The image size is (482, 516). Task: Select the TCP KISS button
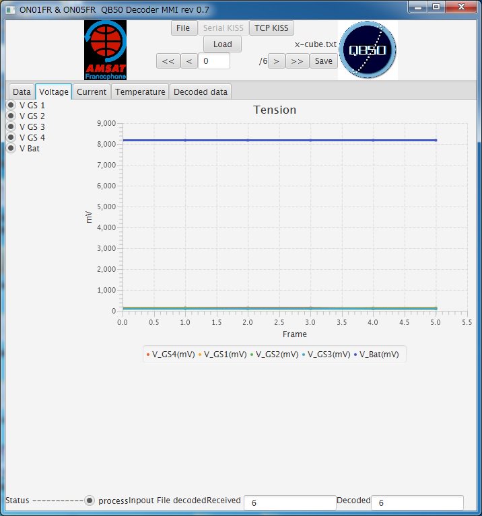pyautogui.click(x=271, y=28)
